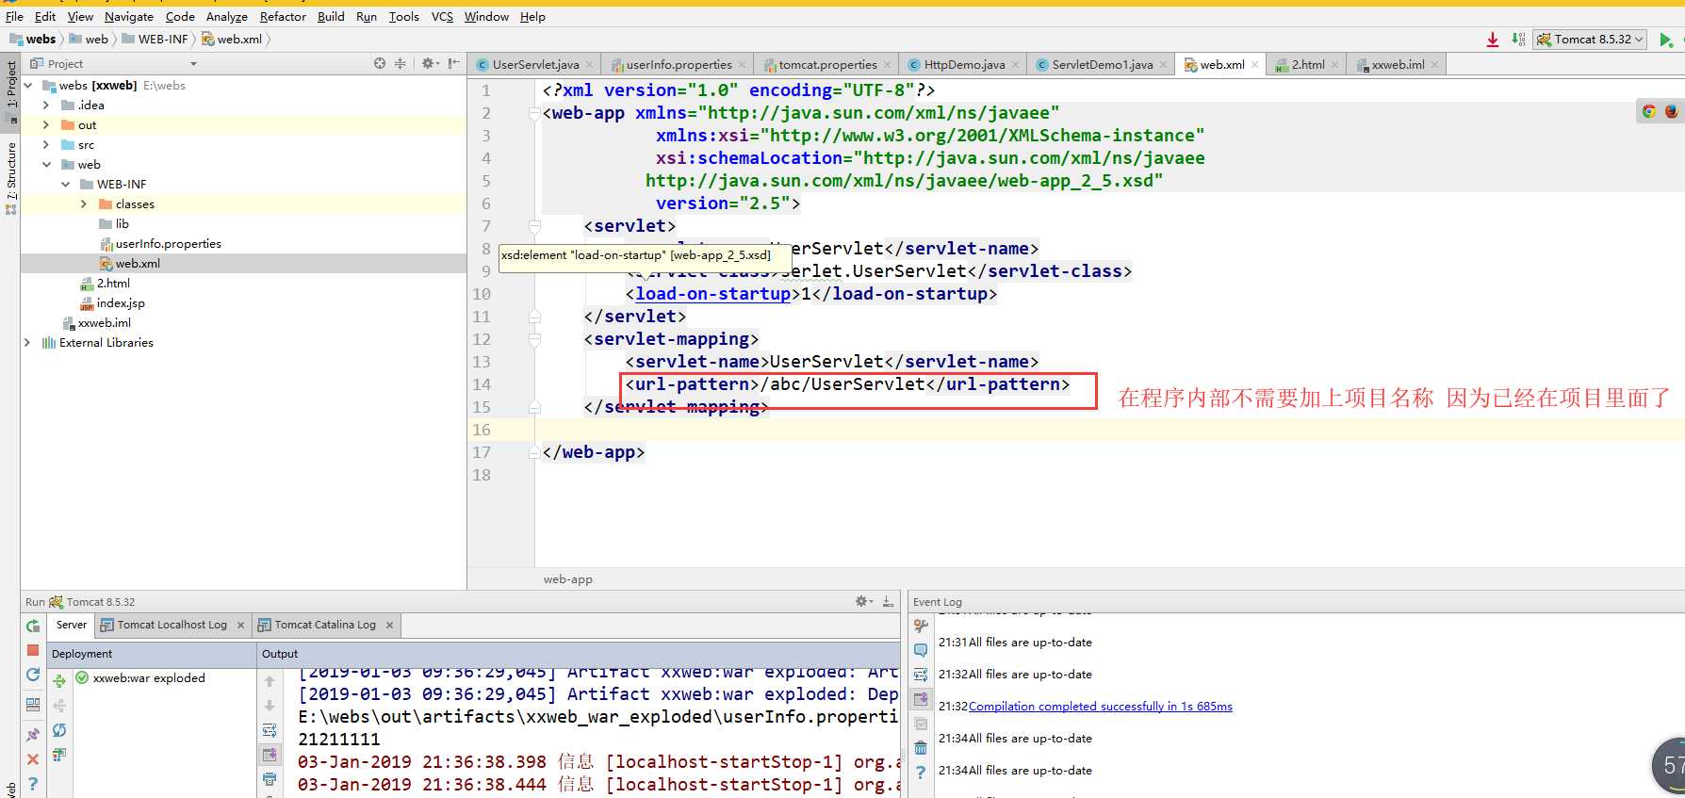1685x798 pixels.
Task: Collapse all nodes in Project panel
Action: (401, 63)
